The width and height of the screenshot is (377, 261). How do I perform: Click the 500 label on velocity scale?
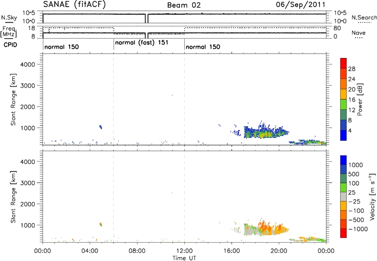coord(354,174)
